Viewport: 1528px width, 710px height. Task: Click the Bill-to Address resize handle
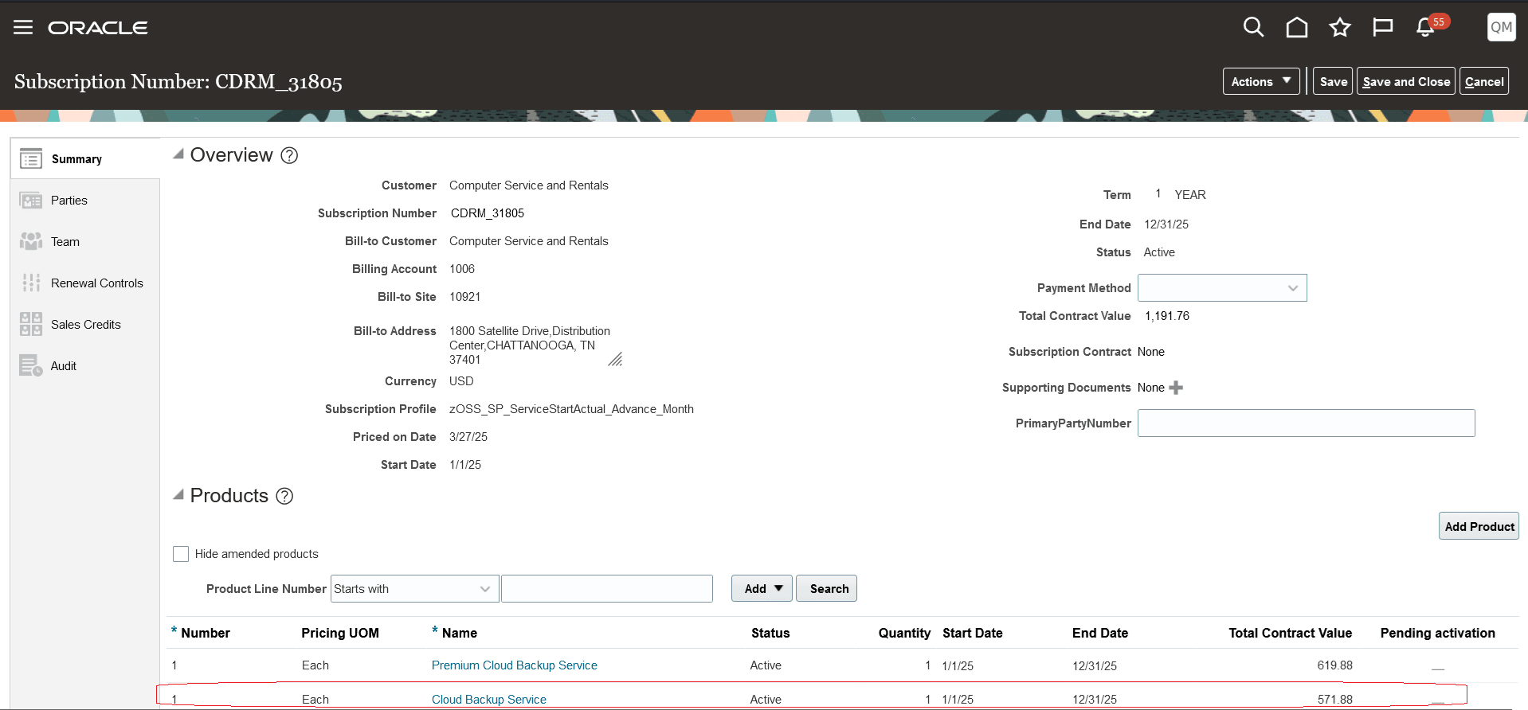tap(615, 359)
